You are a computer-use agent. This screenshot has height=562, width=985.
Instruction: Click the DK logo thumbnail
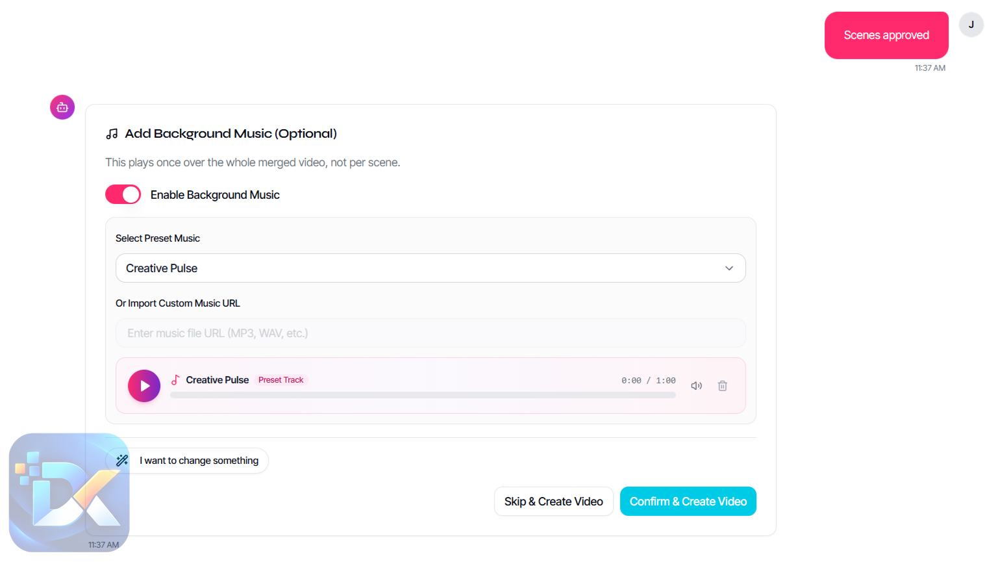tap(69, 492)
